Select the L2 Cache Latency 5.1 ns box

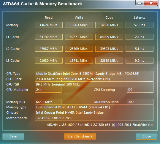point(140,49)
